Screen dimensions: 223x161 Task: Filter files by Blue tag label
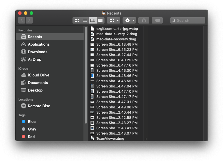tap(32, 122)
